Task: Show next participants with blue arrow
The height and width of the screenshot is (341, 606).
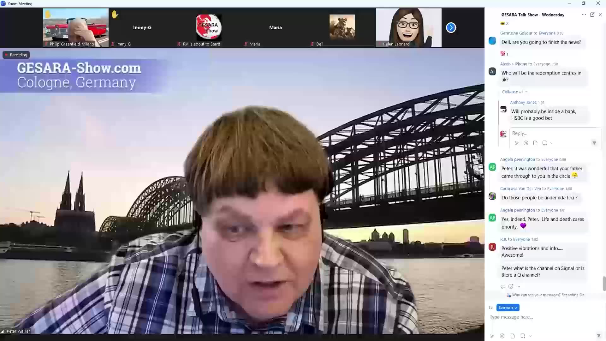Action: pyautogui.click(x=451, y=28)
